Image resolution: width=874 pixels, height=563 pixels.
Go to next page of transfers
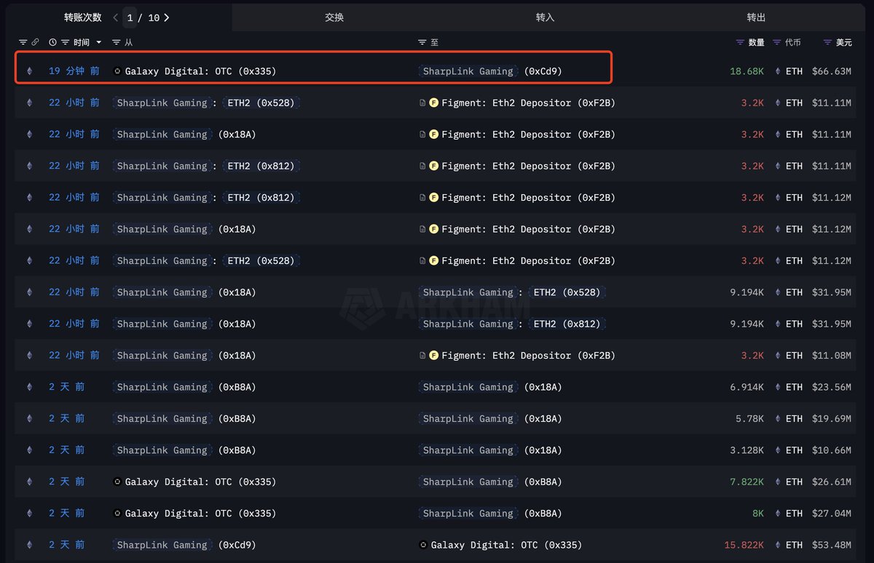pos(167,17)
